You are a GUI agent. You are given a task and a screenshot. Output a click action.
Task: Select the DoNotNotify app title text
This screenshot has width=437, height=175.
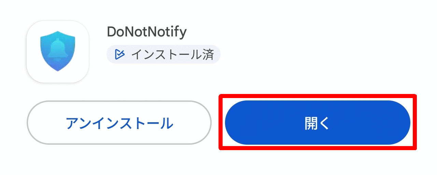point(147,32)
